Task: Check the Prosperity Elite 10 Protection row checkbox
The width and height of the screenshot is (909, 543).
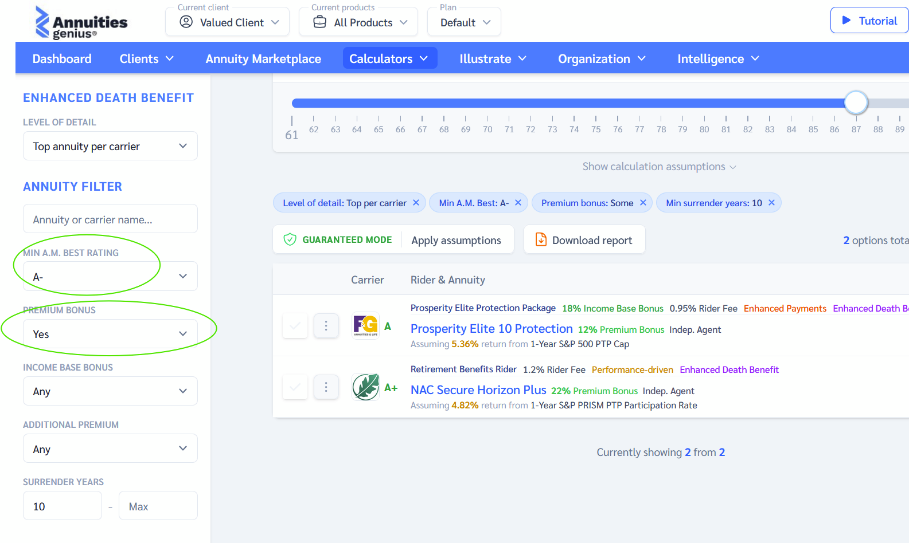Action: coord(295,326)
